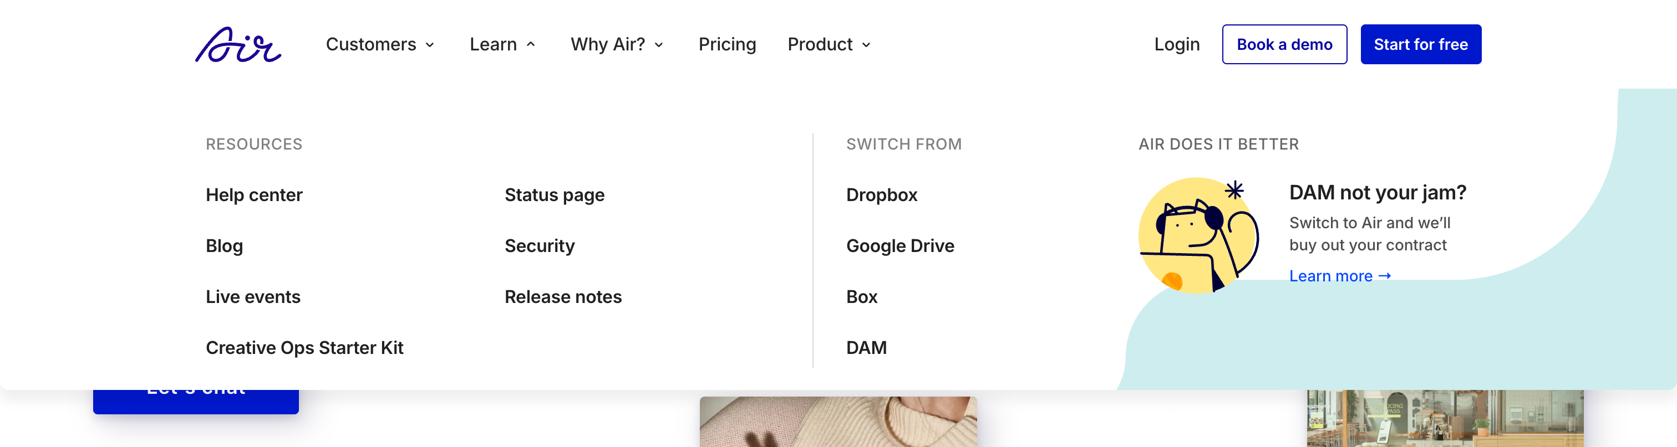1677x447 pixels.
Task: Collapse the Learn dropdown menu
Action: 502,44
